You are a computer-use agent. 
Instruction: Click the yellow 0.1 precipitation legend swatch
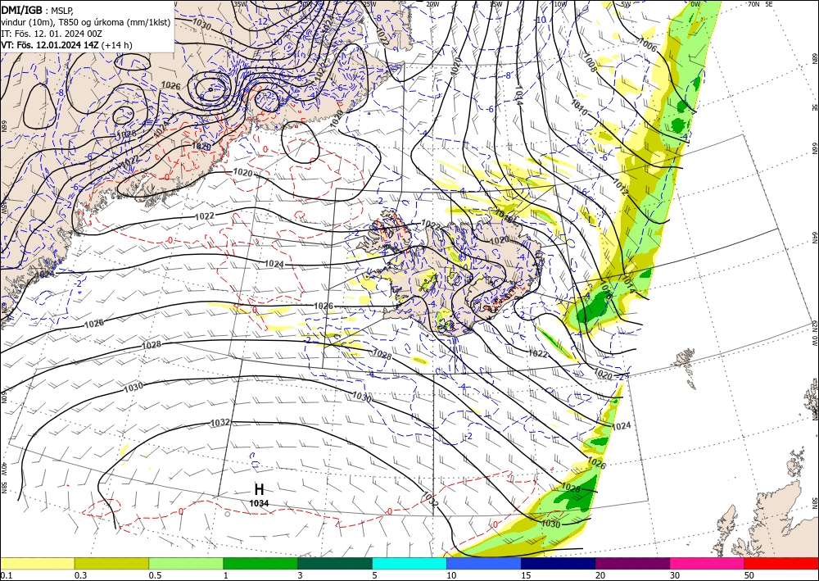point(37,563)
